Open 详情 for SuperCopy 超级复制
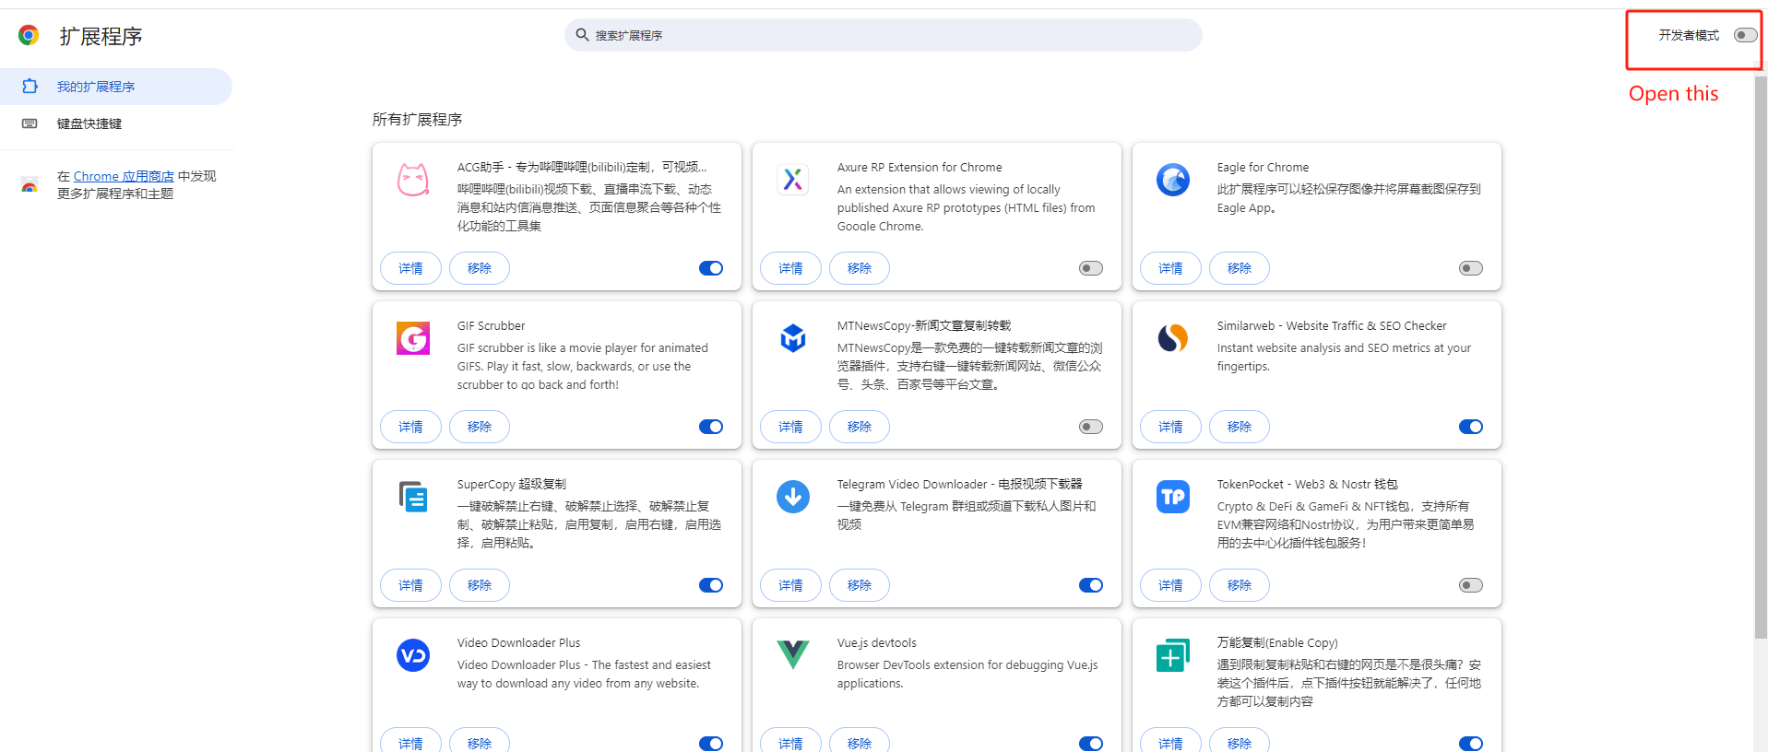Image resolution: width=1768 pixels, height=752 pixels. point(410,585)
